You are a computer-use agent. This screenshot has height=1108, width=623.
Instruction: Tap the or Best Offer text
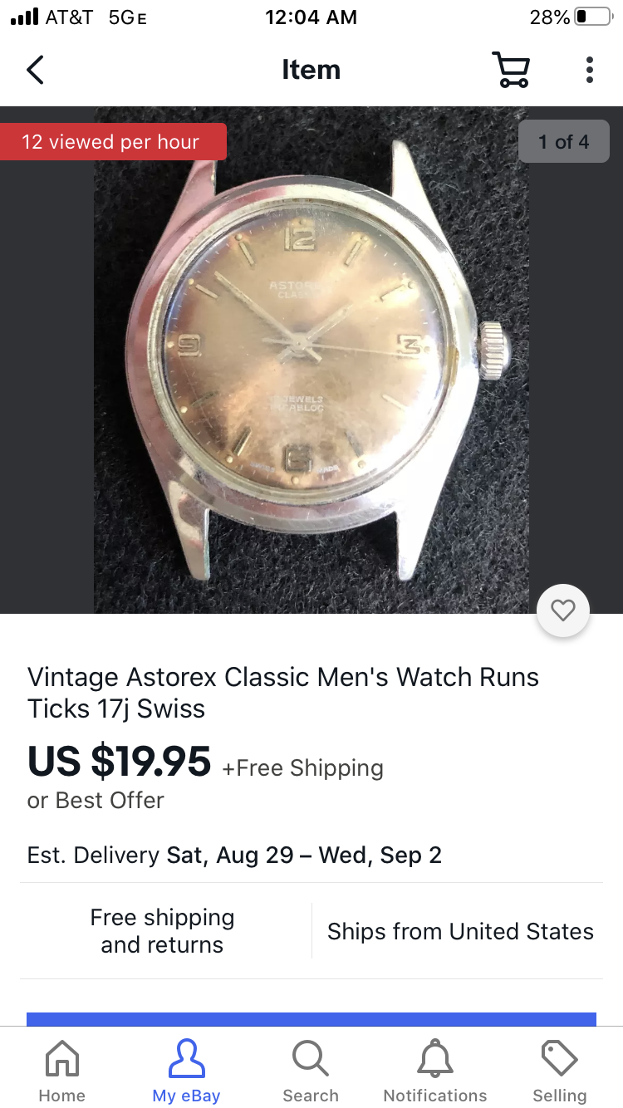coord(96,800)
